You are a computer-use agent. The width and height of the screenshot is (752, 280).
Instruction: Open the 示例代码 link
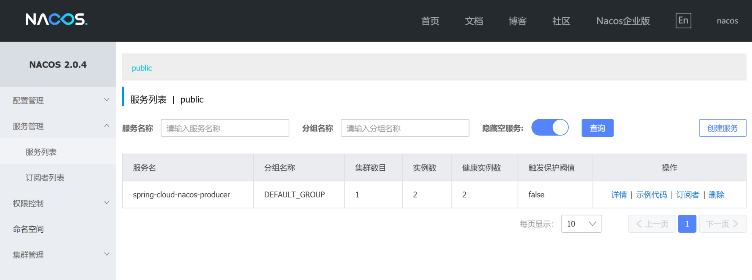click(651, 195)
